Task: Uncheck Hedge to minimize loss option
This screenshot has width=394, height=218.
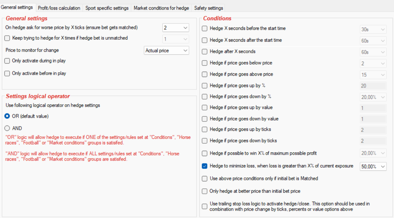Action: (x=205, y=166)
